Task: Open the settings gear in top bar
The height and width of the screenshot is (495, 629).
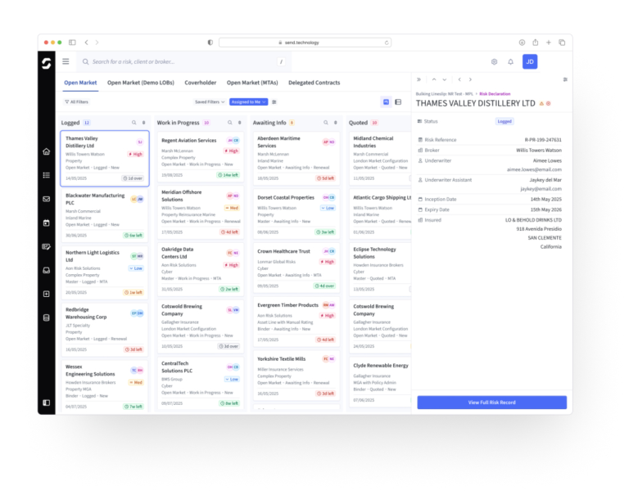Action: [495, 61]
